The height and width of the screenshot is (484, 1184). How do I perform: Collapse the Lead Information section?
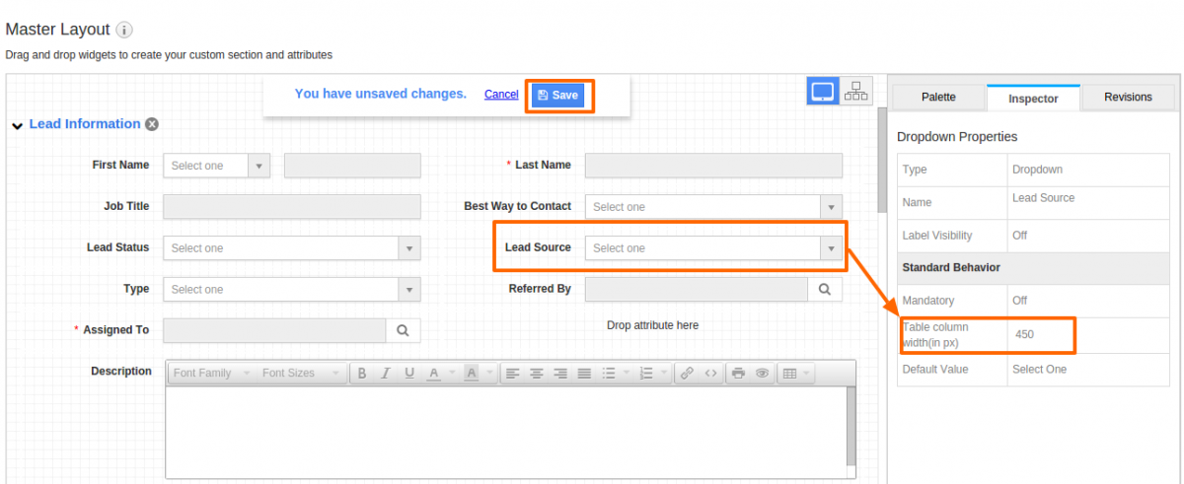point(18,125)
